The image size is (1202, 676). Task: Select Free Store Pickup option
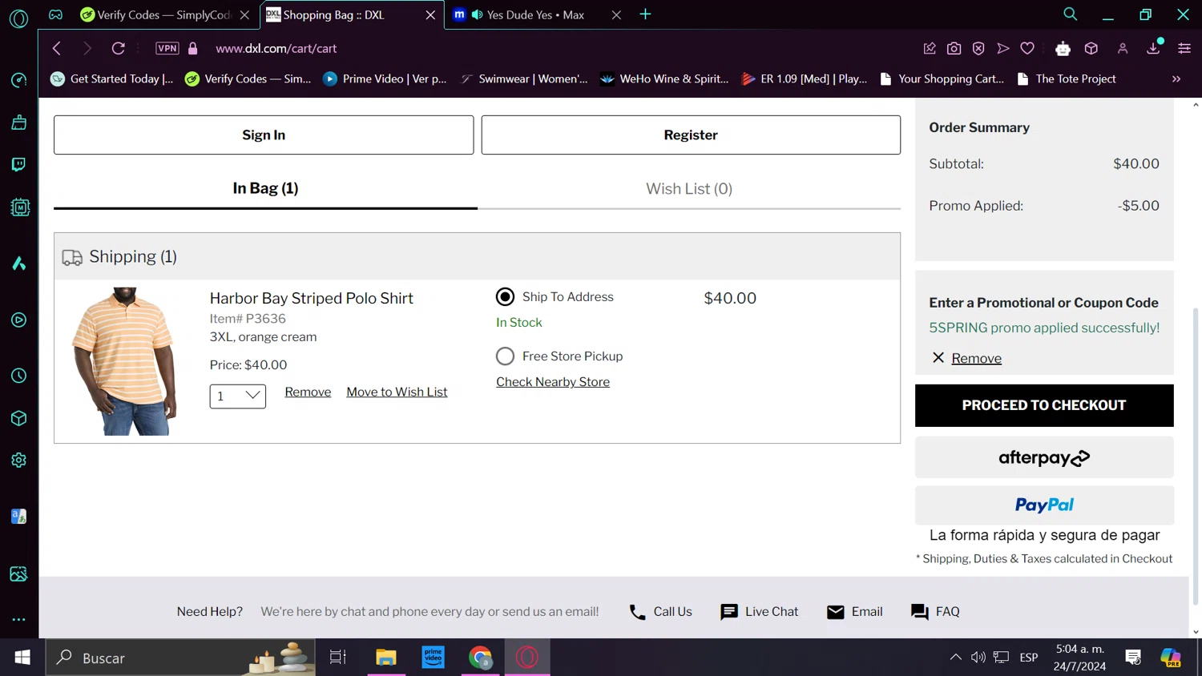click(505, 356)
